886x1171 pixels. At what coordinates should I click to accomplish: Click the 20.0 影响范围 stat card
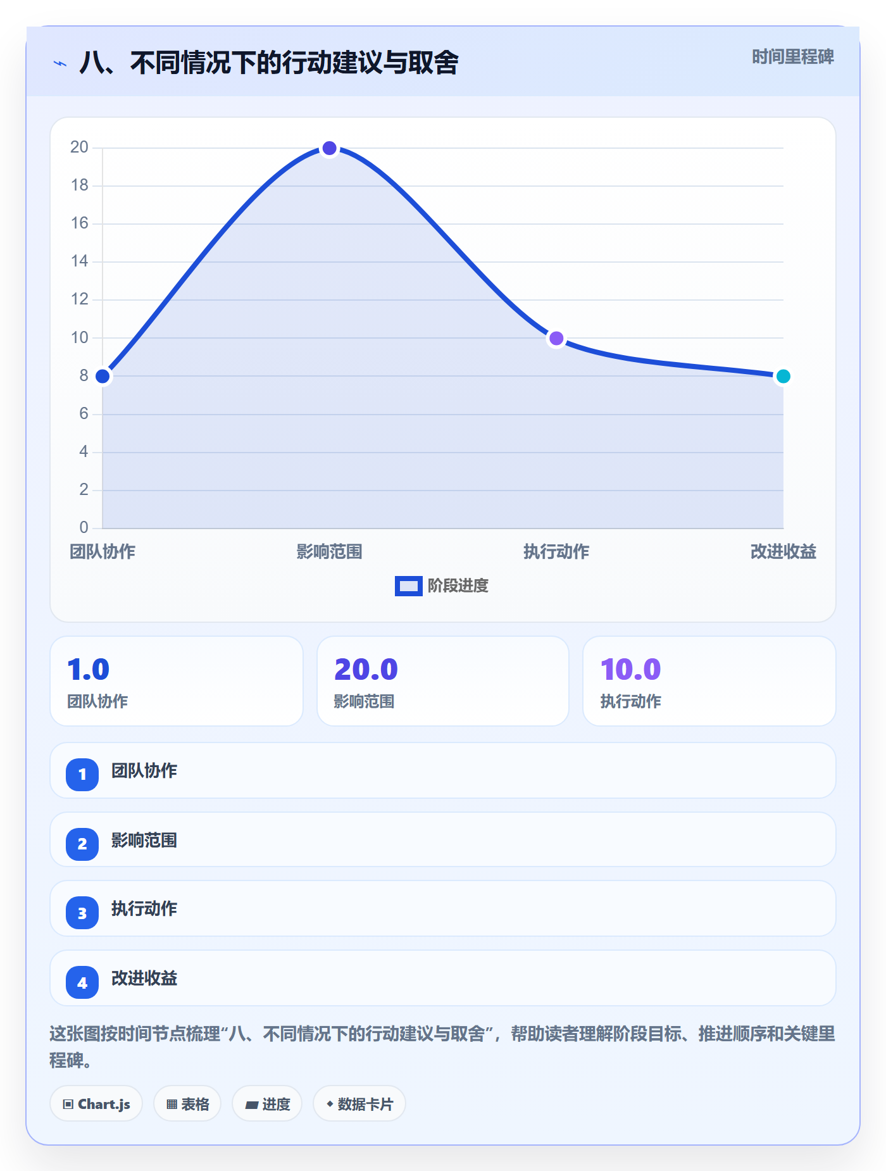coord(443,681)
